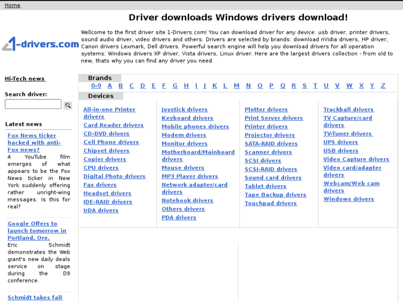Open Google Offers launch news article
Screen dimensions: 403x302
click(37, 231)
